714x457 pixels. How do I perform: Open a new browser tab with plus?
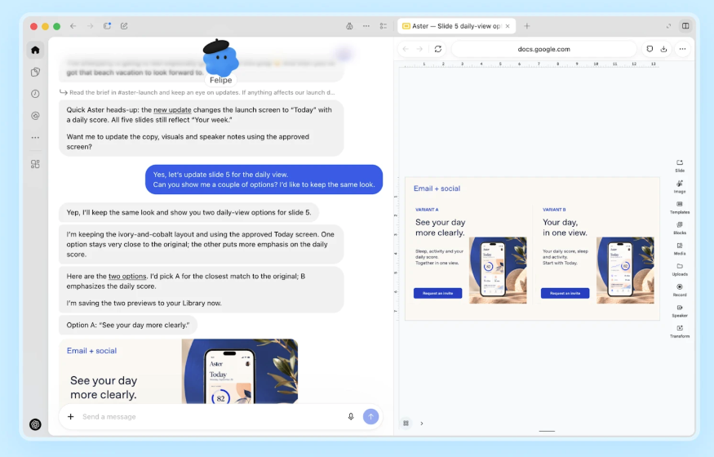(527, 26)
